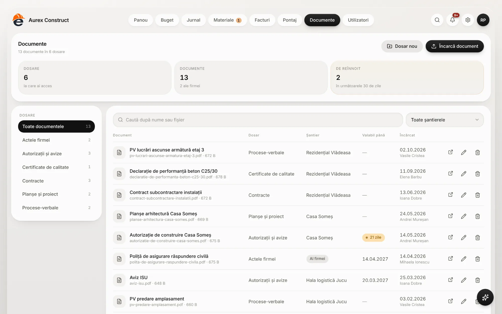The width and height of the screenshot is (502, 314).
Task: Click the Al firmei tag
Action: 317,259
